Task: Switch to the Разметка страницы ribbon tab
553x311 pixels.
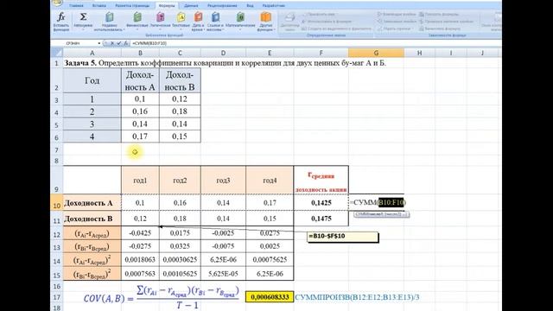Action: [x=132, y=6]
